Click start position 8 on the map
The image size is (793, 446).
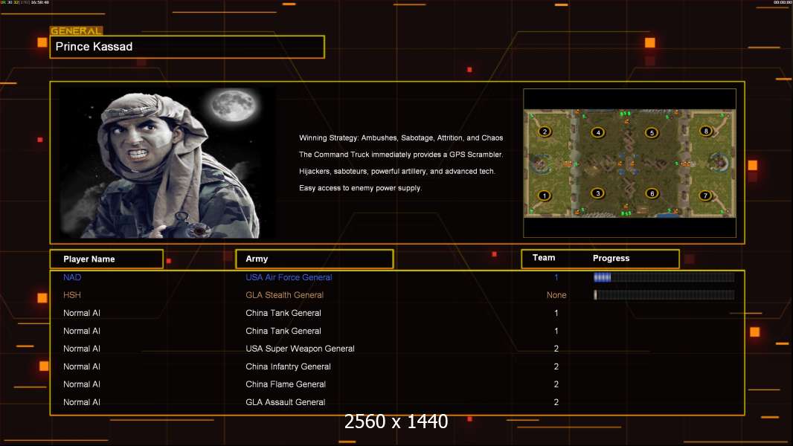(706, 131)
